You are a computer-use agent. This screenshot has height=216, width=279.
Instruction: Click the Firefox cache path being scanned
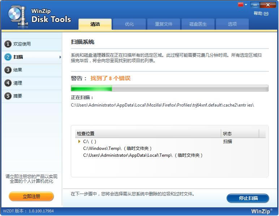coord(163,105)
